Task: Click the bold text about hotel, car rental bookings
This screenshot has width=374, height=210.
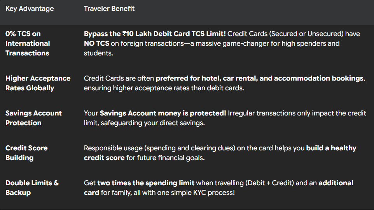Action: click(260, 79)
